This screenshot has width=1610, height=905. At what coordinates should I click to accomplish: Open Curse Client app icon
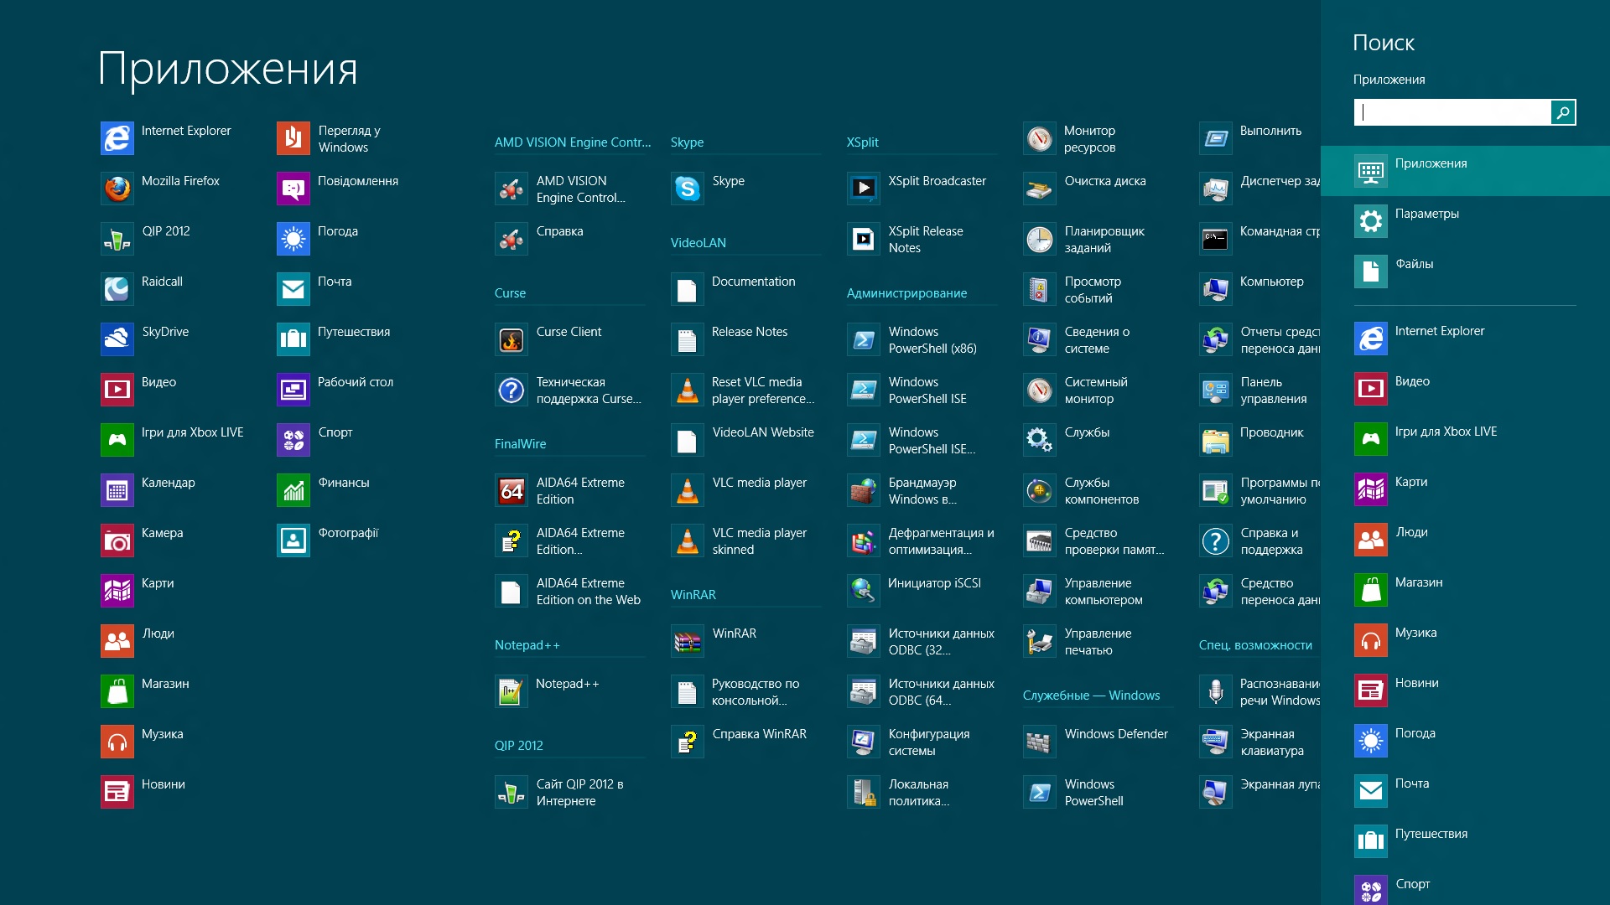pyautogui.click(x=512, y=339)
